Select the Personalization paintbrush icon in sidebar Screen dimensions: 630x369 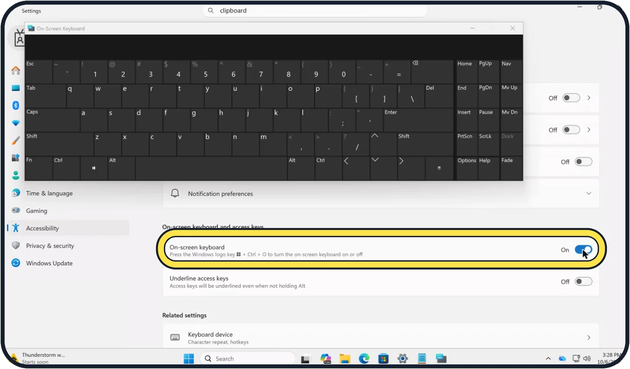(x=16, y=141)
